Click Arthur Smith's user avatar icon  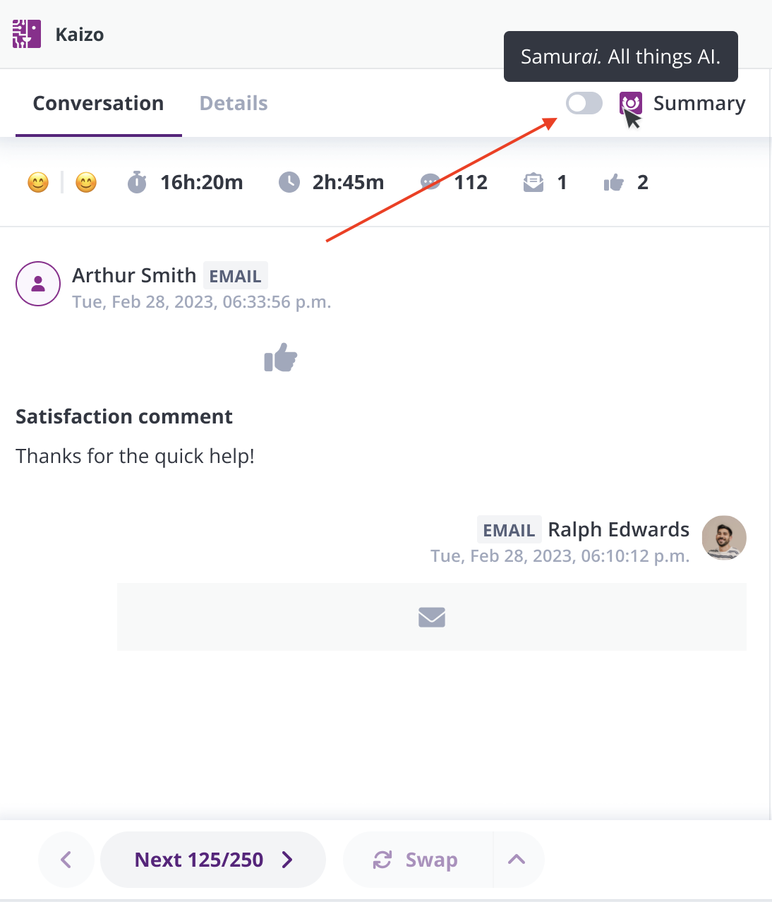point(38,284)
